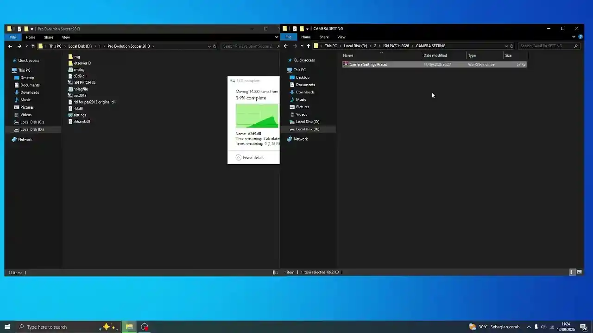
Task: Switch CAMERA SETTING window to large icons view
Action: tap(579, 272)
